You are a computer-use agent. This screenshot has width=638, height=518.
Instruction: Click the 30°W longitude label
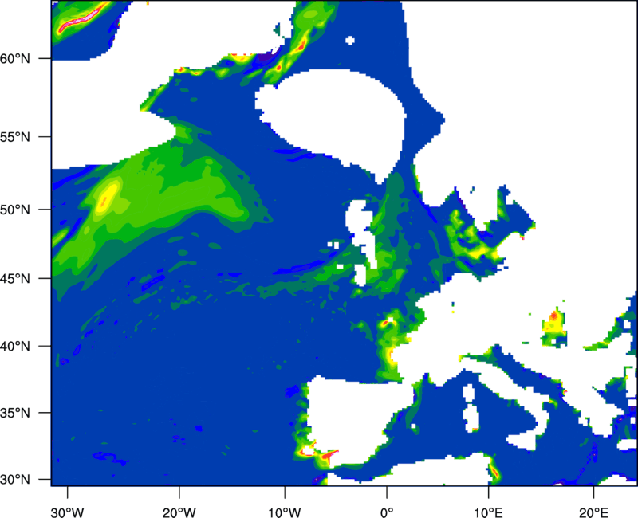(67, 512)
